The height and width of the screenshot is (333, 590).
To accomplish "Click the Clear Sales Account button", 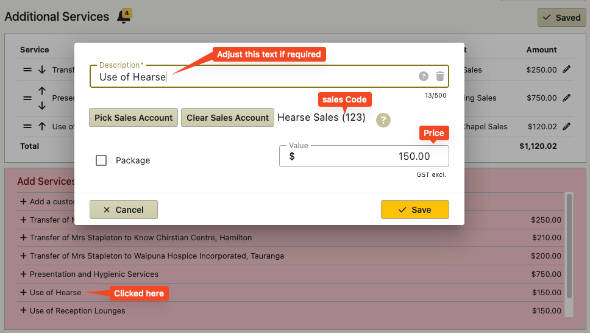I will [x=227, y=118].
